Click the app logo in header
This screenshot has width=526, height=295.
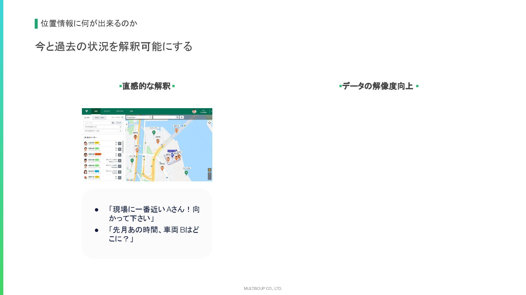(86, 111)
